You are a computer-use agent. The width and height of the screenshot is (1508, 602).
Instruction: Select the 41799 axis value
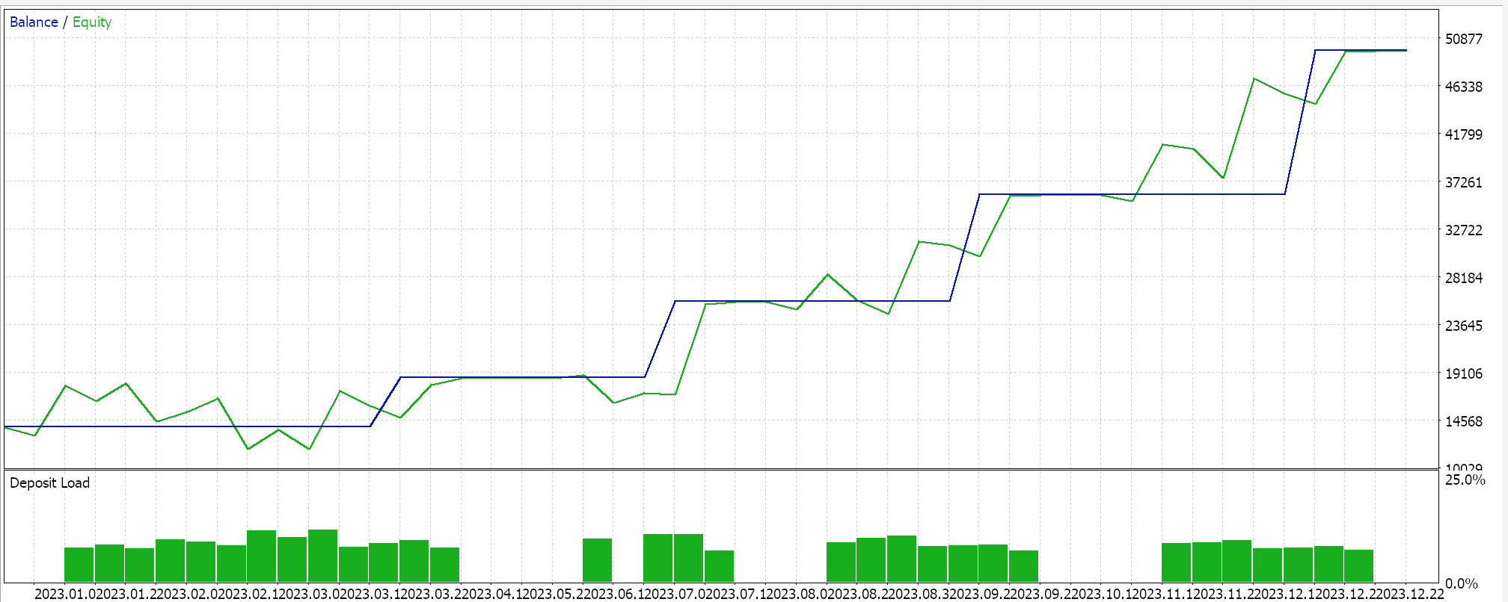click(1464, 134)
